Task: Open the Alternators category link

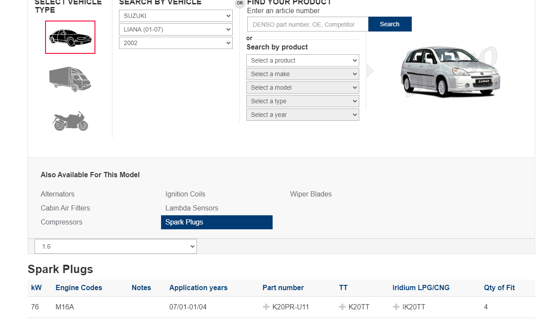Action: pyautogui.click(x=58, y=194)
